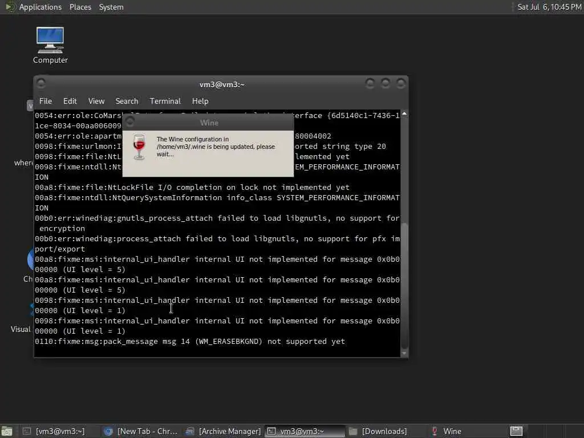Open the System menu
Viewport: 584px width, 438px height.
(111, 7)
